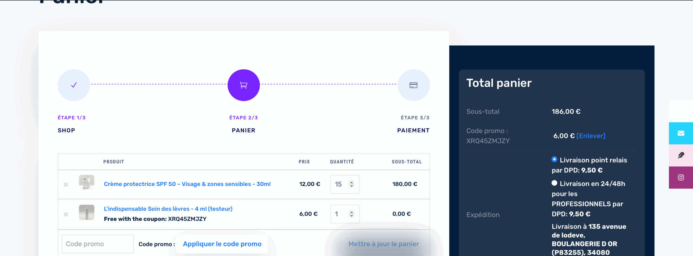Click the credit card payment step icon
Image resolution: width=693 pixels, height=256 pixels.
(x=413, y=85)
